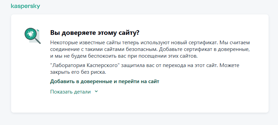Click the magnifying glass handle of warning icon
Screen dimensions: 278x125
tap(38, 41)
